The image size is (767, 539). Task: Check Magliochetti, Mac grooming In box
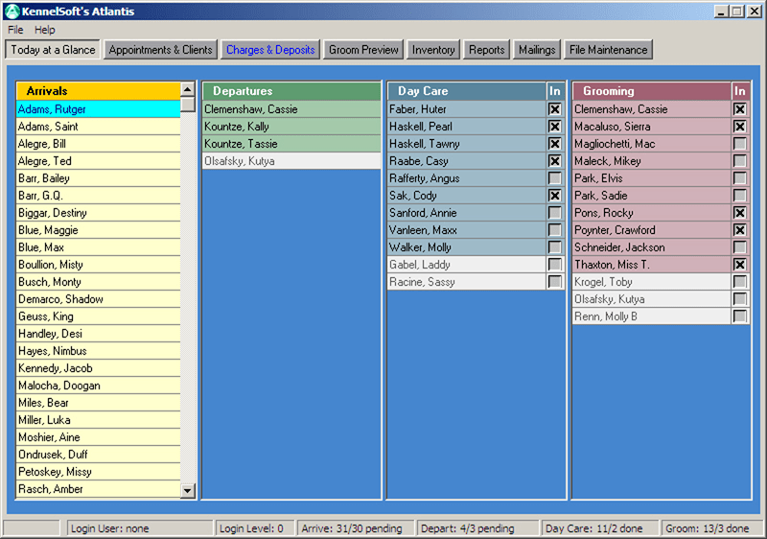pos(739,144)
